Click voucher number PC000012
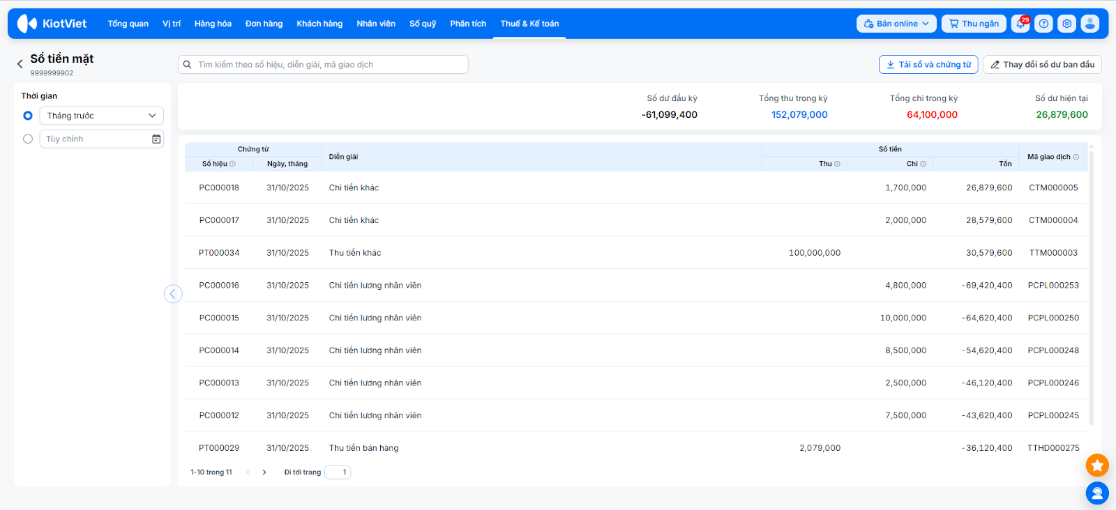Screen dimensions: 1116x510 [x=219, y=415]
